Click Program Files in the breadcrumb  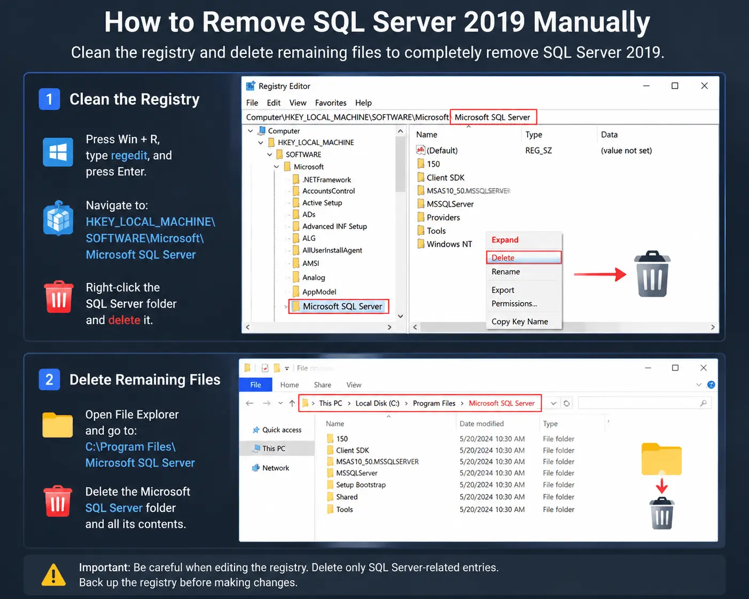434,403
